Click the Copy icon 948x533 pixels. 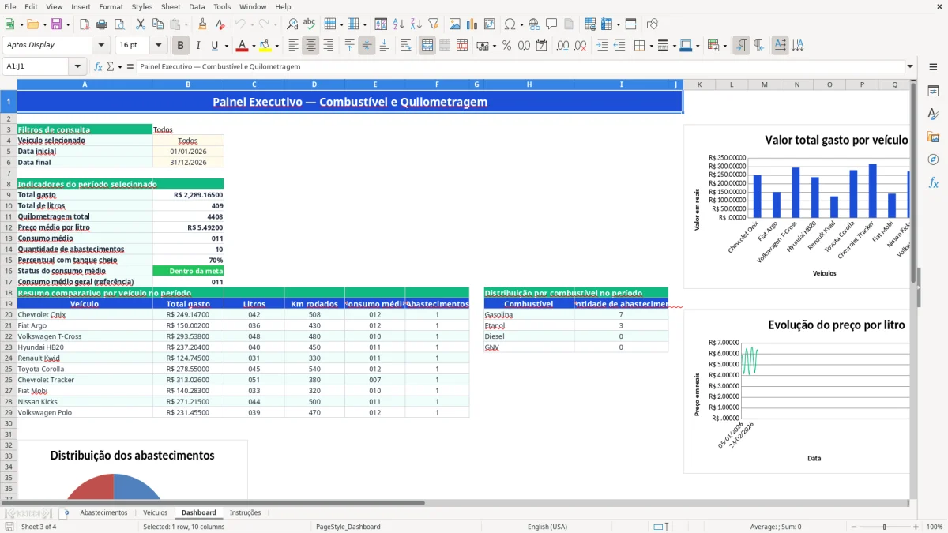(x=158, y=24)
